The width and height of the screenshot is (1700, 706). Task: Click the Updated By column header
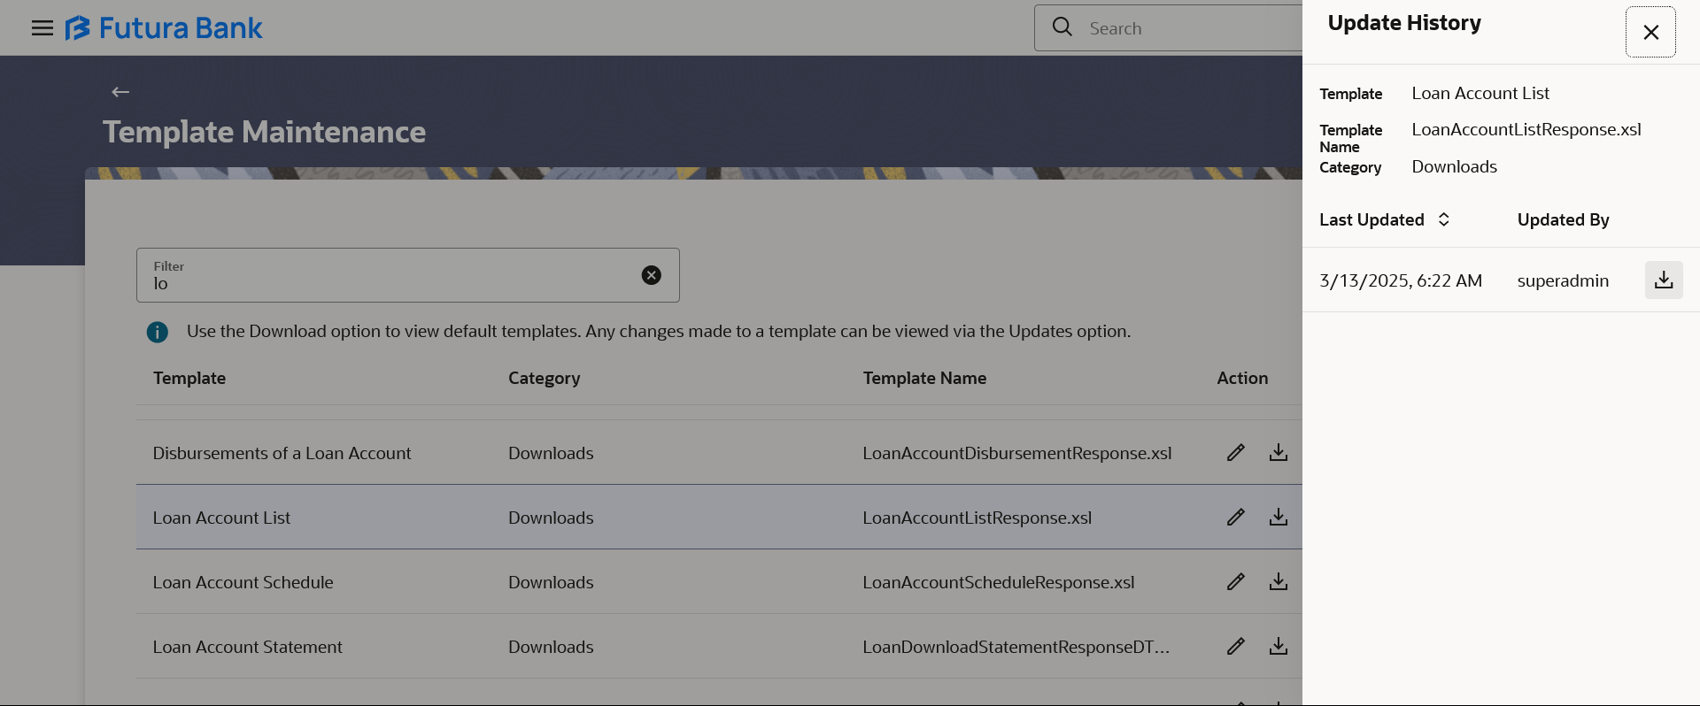pyautogui.click(x=1564, y=219)
